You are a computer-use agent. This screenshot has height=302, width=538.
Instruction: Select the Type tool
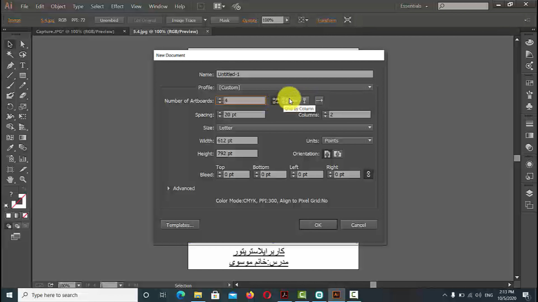coord(22,65)
